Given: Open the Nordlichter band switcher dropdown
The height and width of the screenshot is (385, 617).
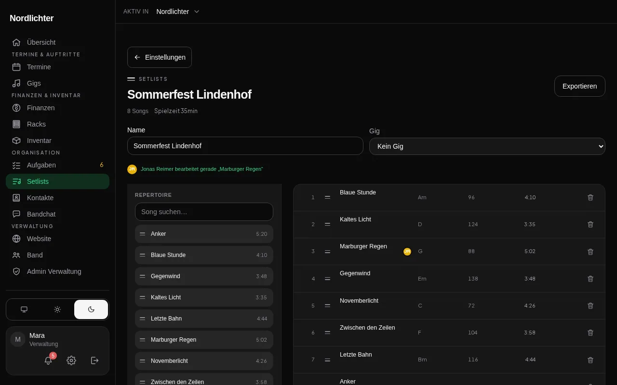Looking at the screenshot, I should click(178, 12).
